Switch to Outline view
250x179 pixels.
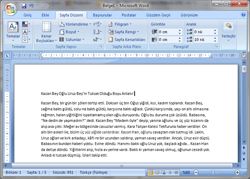click(170, 172)
